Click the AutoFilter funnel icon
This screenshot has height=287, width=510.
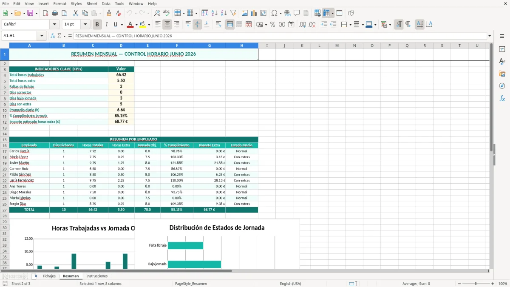(233, 13)
